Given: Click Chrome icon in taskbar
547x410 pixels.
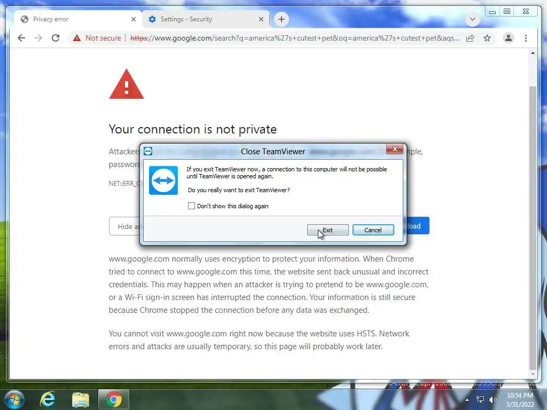Looking at the screenshot, I should [x=114, y=399].
